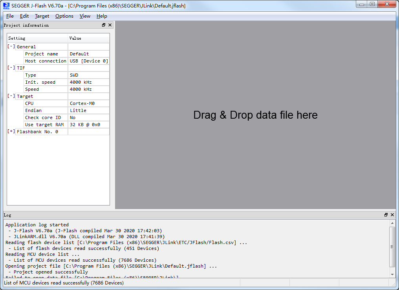
Task: Click the Value column header
Action: coord(89,38)
